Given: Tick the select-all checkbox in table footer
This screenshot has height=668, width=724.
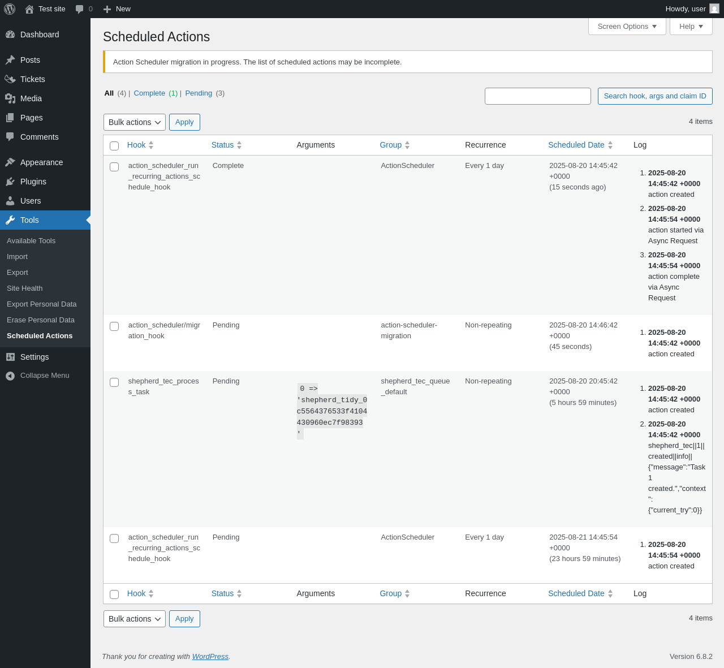Looking at the screenshot, I should coord(114,594).
